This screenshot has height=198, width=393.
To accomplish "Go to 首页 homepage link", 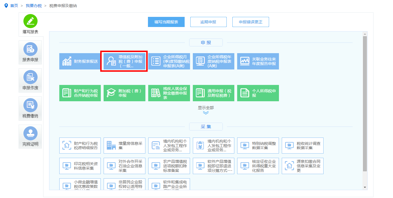I will click(x=13, y=5).
